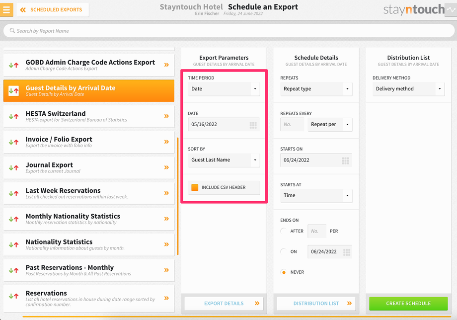The image size is (457, 320).
Task: Select Past Reservations - Monthly export
Action: point(89,270)
